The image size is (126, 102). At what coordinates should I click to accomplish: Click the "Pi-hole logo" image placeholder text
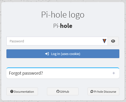(x=63, y=15)
